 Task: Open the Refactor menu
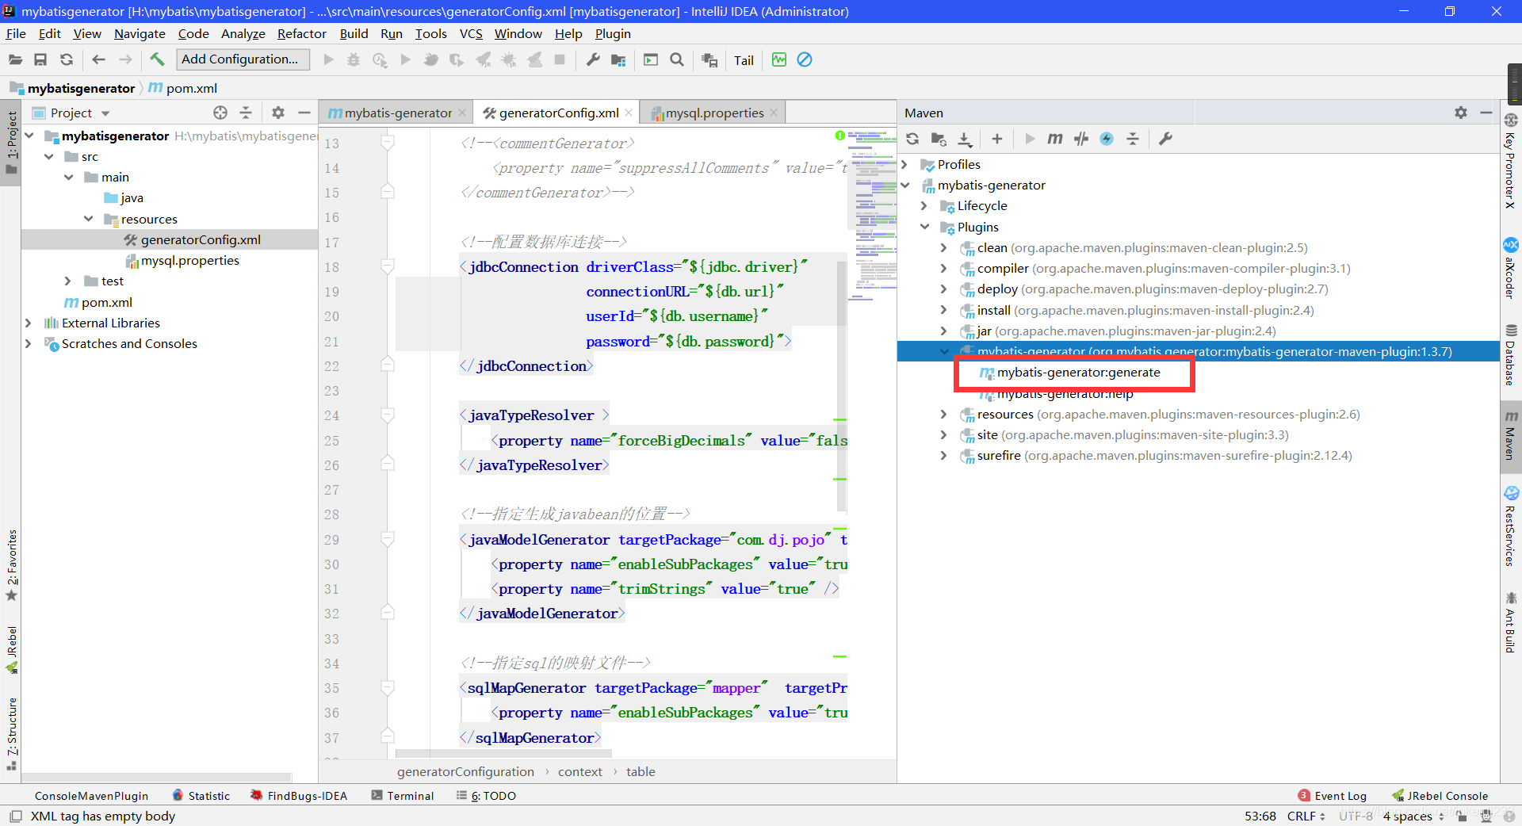301,33
